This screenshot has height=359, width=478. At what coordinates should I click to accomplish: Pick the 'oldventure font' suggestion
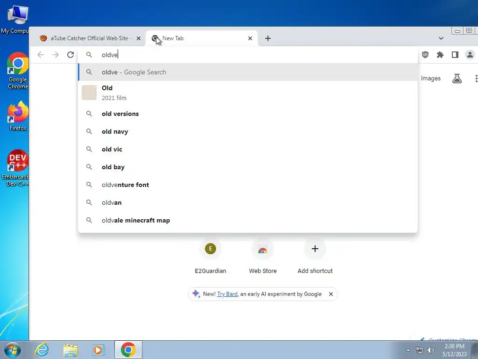click(247, 185)
